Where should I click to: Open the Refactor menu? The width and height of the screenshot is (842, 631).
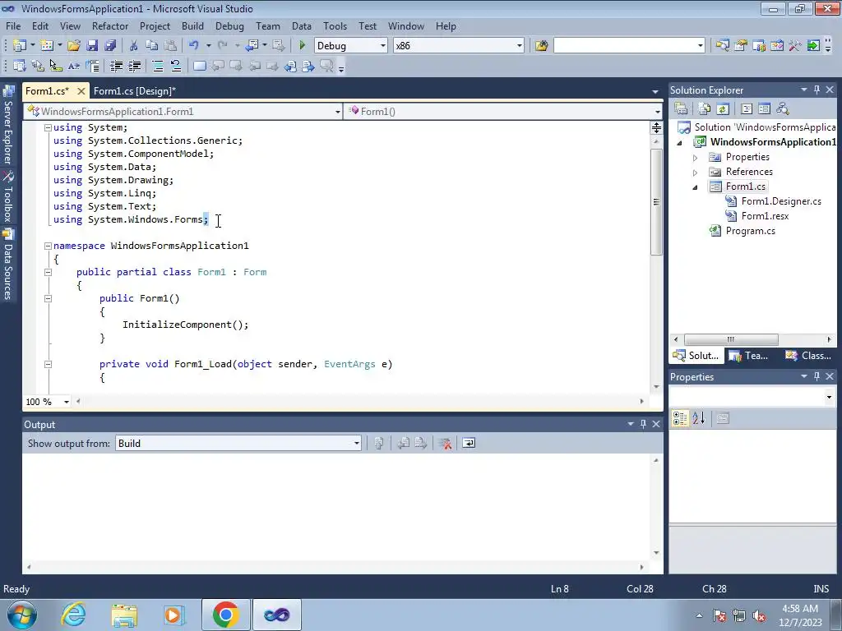110,25
